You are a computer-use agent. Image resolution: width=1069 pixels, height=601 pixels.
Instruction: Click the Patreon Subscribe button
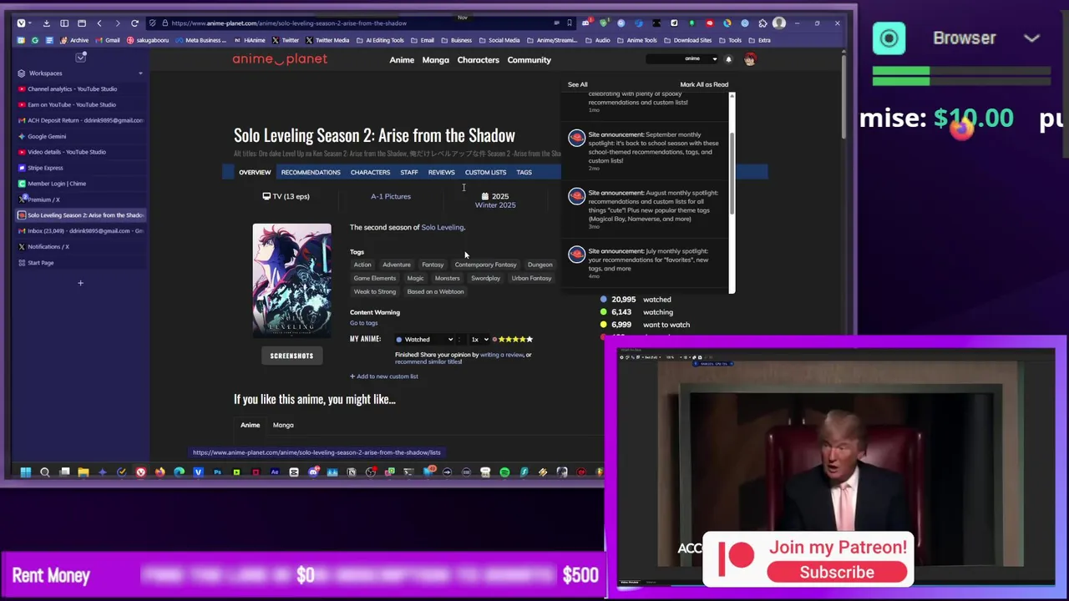pos(837,573)
